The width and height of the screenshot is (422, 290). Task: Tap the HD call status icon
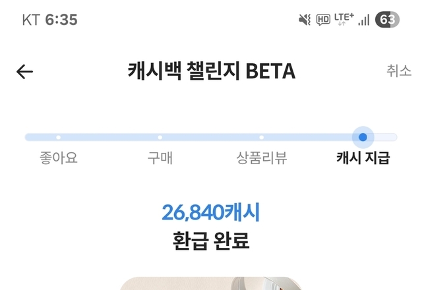pyautogui.click(x=323, y=20)
